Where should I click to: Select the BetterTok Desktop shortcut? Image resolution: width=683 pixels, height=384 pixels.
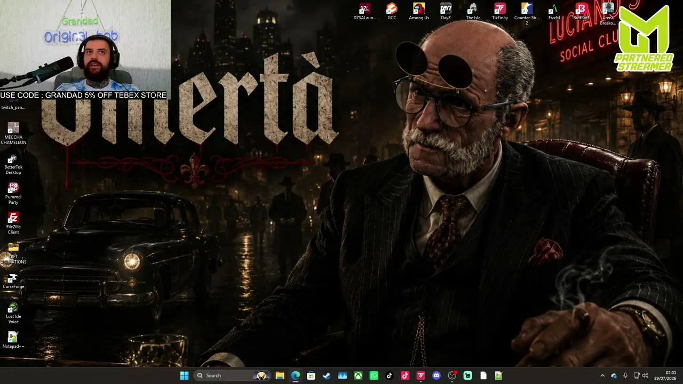coord(13,164)
